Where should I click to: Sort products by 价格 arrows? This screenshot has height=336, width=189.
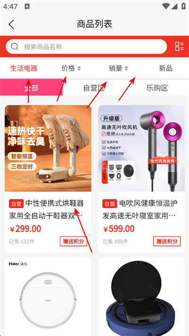[79, 68]
